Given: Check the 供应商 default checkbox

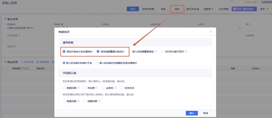Looking at the screenshot, I should click(85, 88).
